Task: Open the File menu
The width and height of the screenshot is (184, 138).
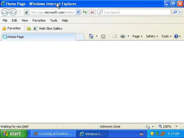Action: tap(5, 20)
